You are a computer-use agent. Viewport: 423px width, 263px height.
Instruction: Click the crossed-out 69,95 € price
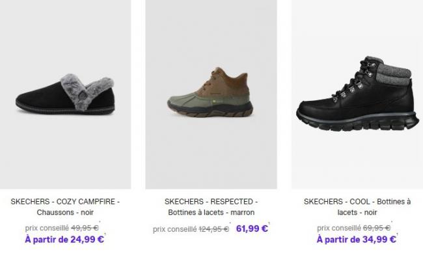point(377,228)
